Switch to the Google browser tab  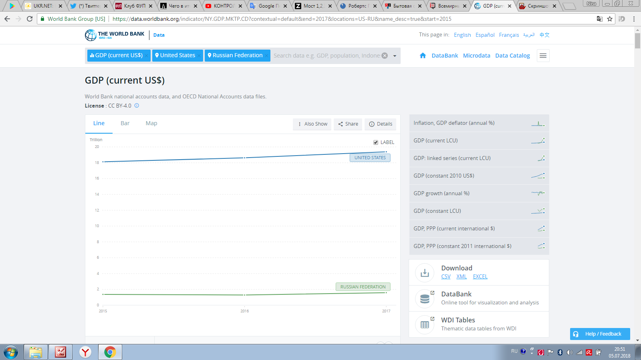pyautogui.click(x=268, y=6)
